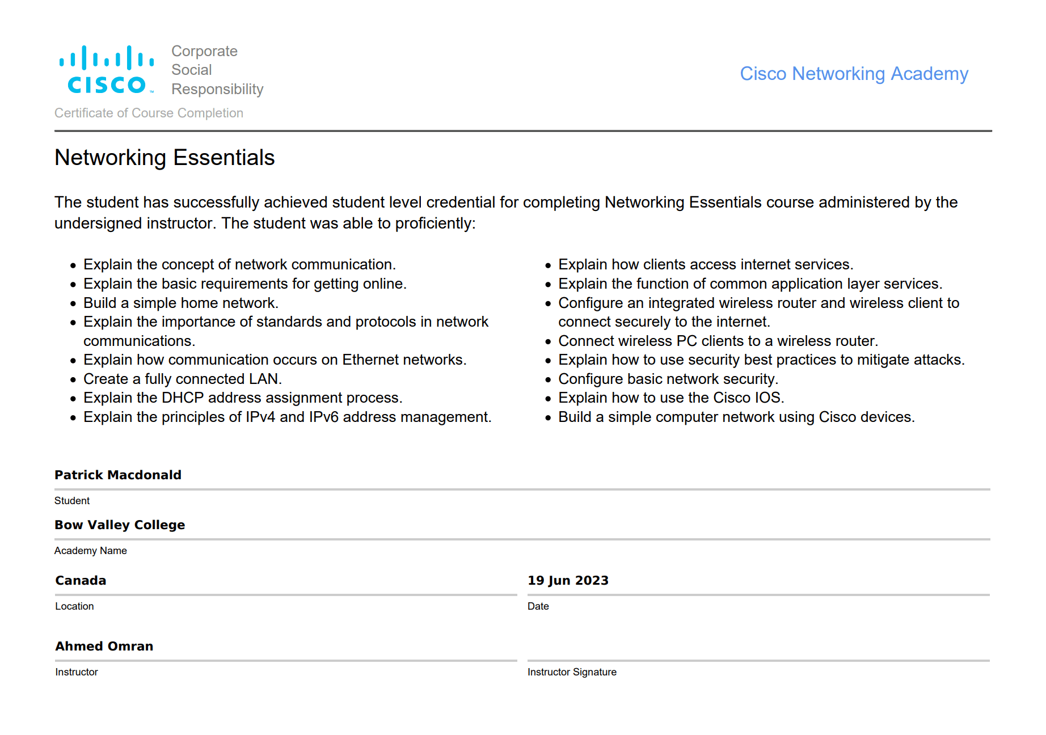This screenshot has width=1046, height=735.
Task: Select the Configure basic network security bullet
Action: [x=668, y=379]
